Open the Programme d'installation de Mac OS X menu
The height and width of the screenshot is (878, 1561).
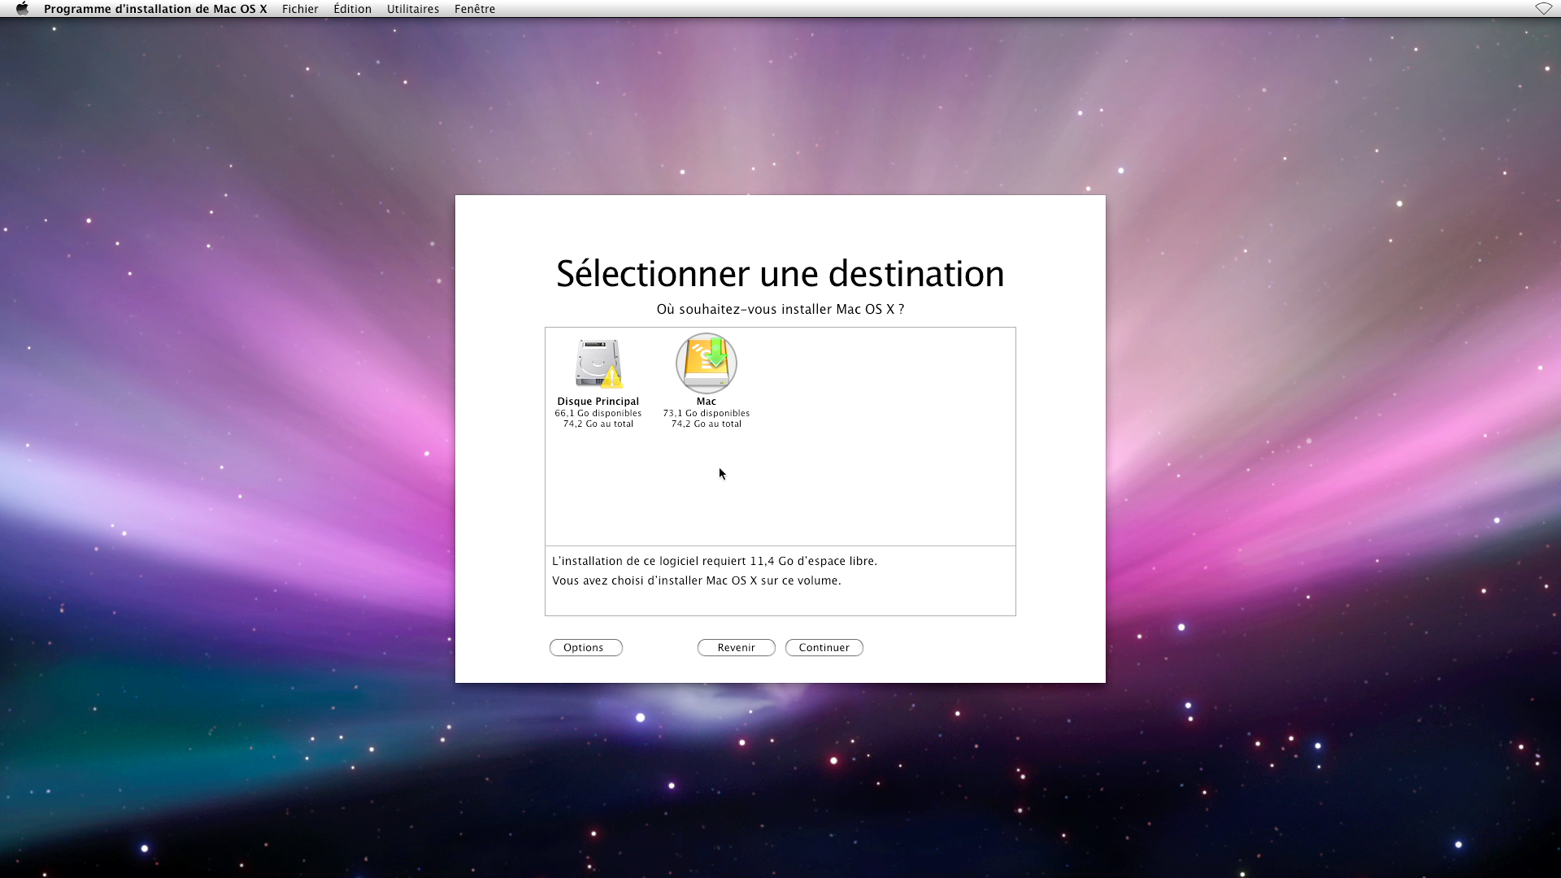tap(155, 9)
